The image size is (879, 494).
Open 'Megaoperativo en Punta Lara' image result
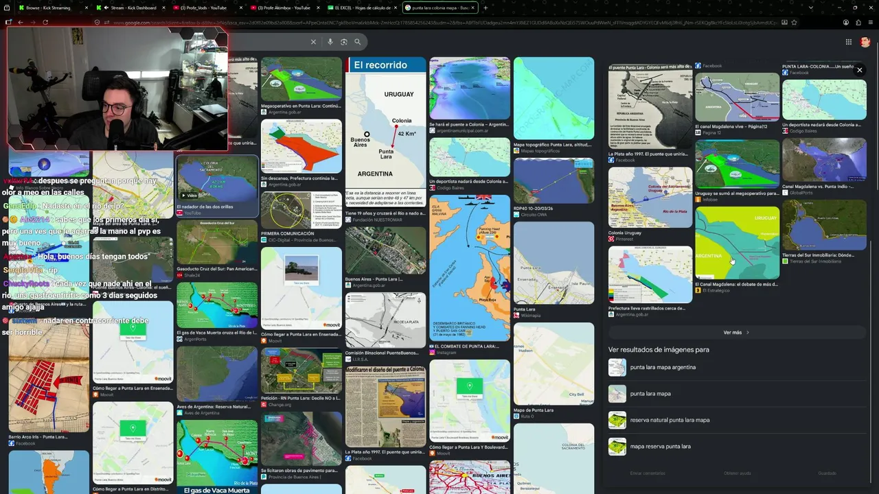[x=301, y=79]
